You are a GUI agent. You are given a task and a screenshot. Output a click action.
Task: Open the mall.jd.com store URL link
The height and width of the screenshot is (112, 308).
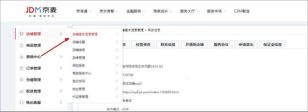tap(150, 92)
